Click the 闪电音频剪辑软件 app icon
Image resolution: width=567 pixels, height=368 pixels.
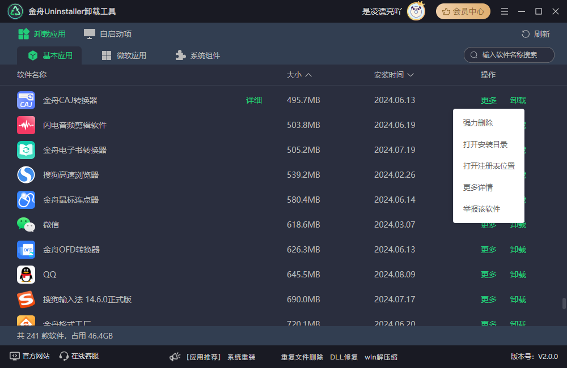click(x=26, y=125)
